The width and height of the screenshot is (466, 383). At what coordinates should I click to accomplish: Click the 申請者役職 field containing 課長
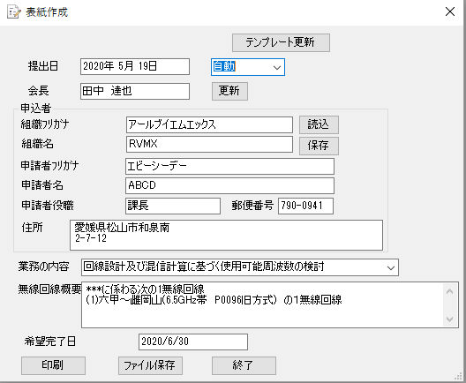(173, 206)
